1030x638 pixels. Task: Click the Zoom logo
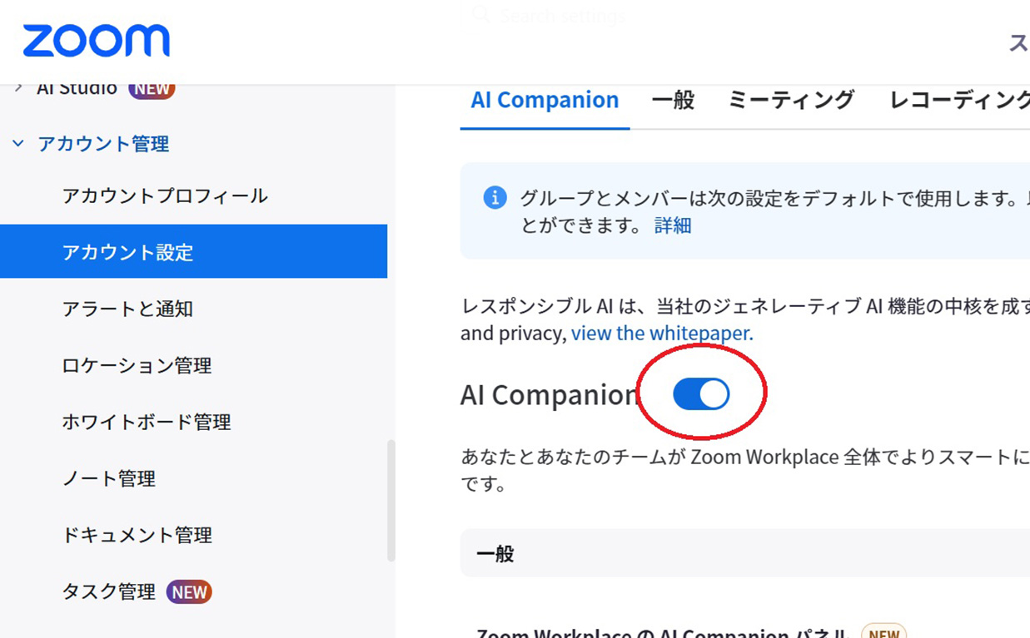click(96, 41)
